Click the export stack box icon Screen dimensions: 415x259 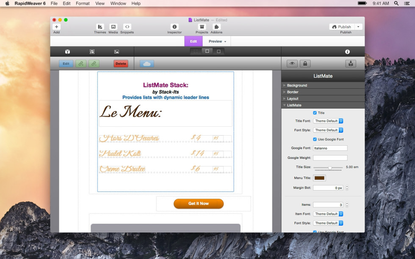tap(351, 64)
